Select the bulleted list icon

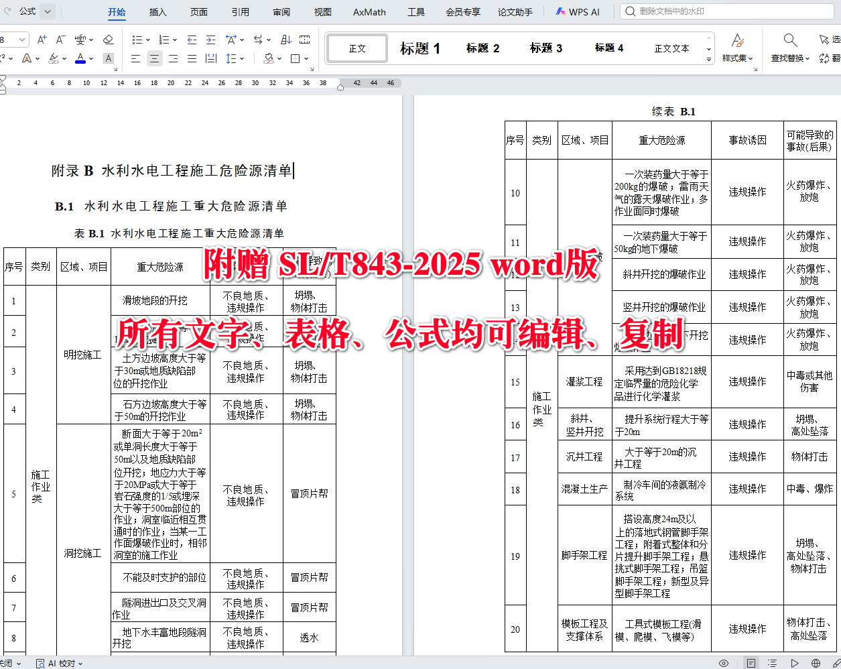click(139, 40)
